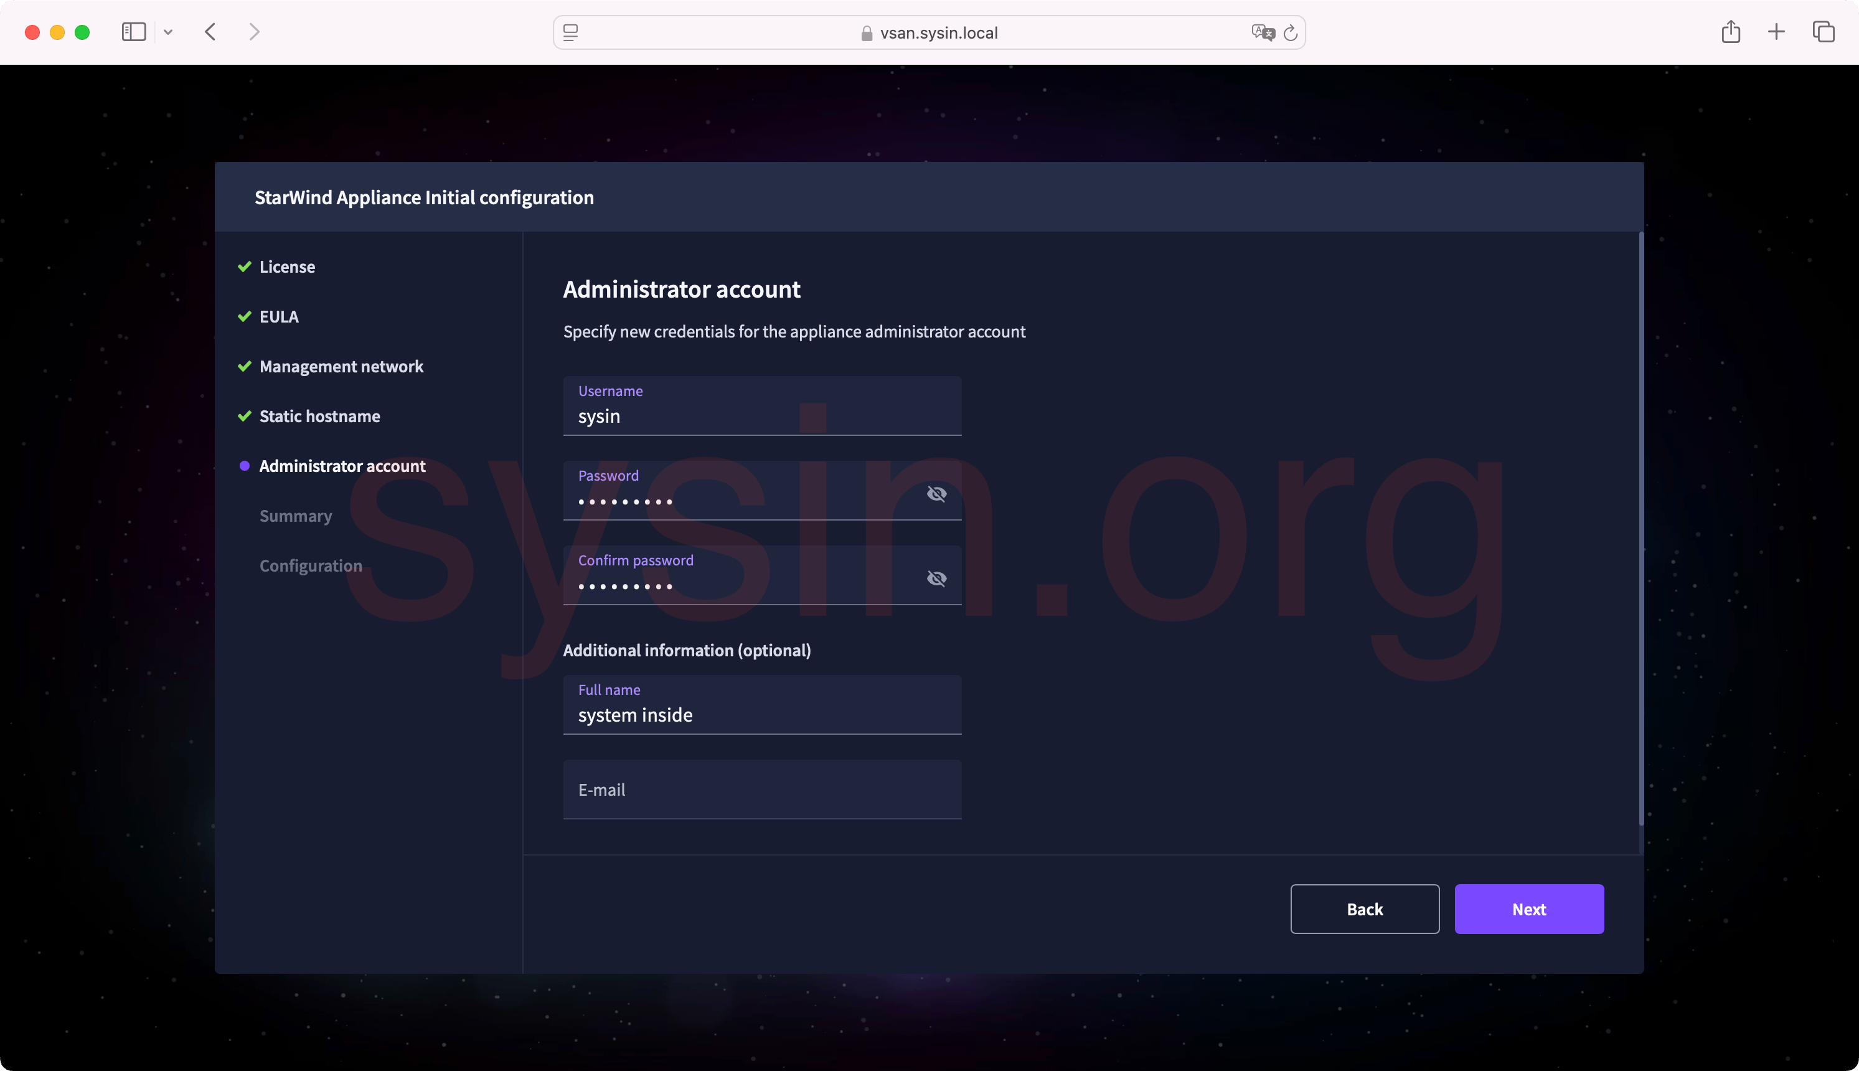Reveal password with eye icon in Password field

[x=936, y=494]
